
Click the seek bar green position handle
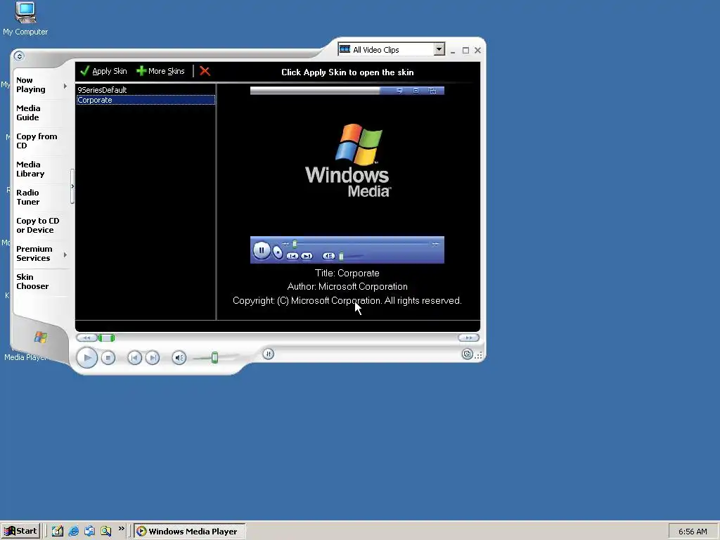click(x=107, y=338)
